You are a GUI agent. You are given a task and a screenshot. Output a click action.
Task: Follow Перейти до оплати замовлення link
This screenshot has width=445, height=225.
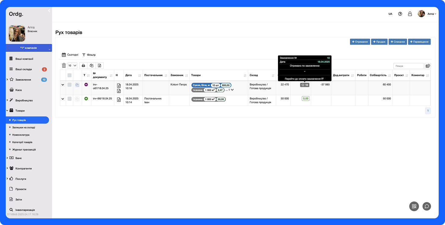(x=304, y=79)
